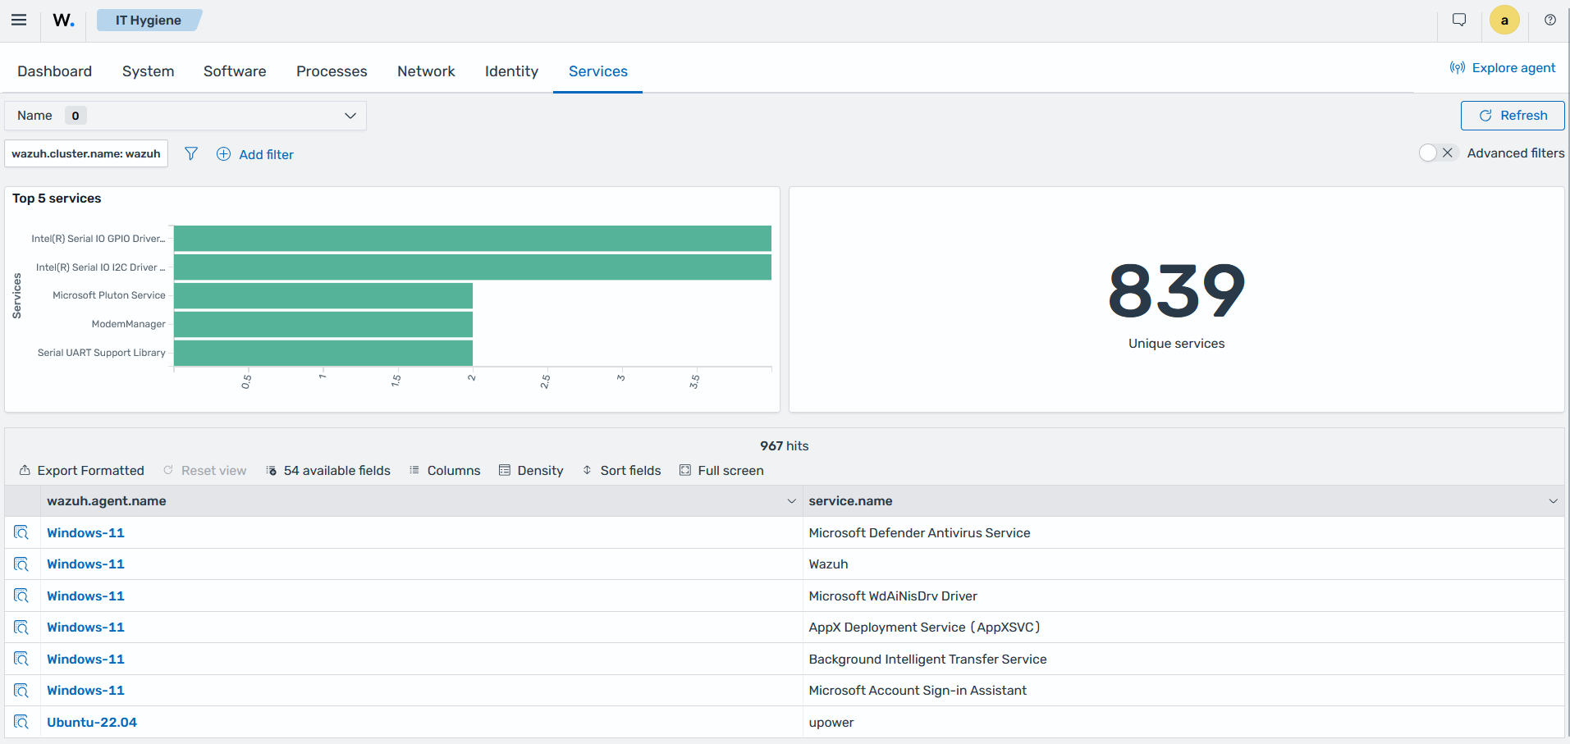
Task: Inspect the AppX Deployment Service row
Action: [x=21, y=628]
